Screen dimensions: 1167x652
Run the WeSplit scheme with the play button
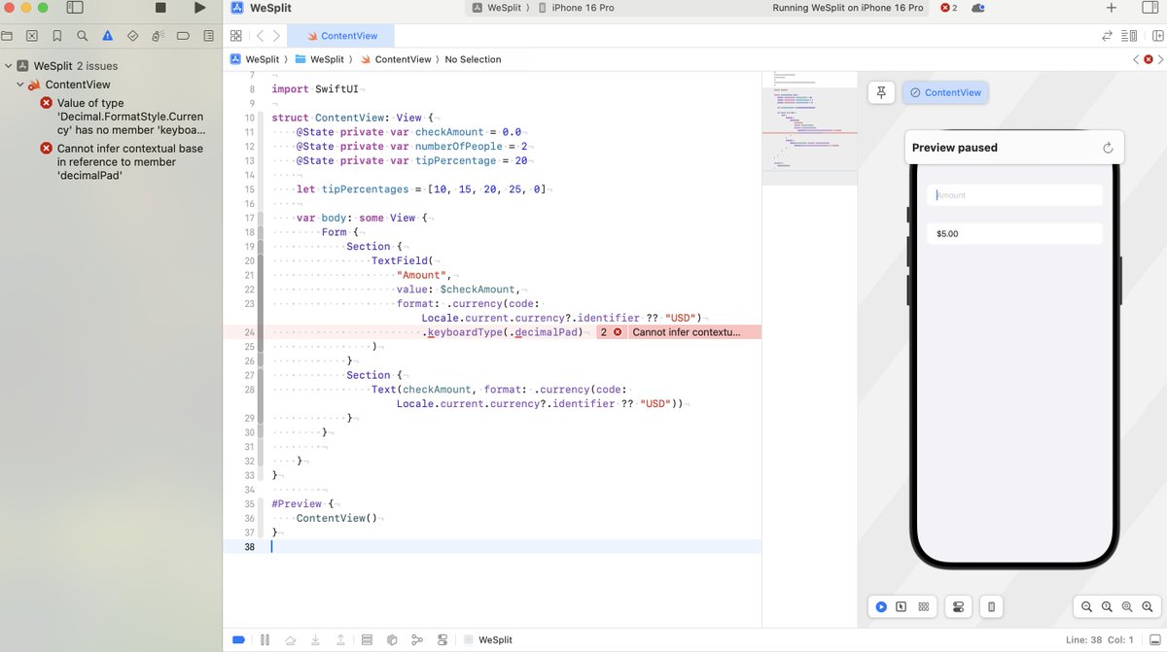(199, 8)
